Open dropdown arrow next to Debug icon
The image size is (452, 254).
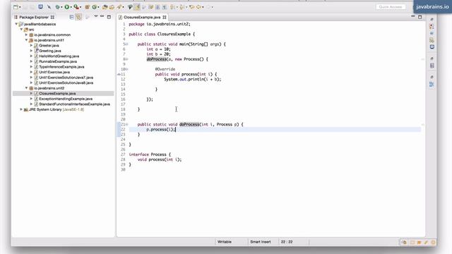tap(61, 7)
